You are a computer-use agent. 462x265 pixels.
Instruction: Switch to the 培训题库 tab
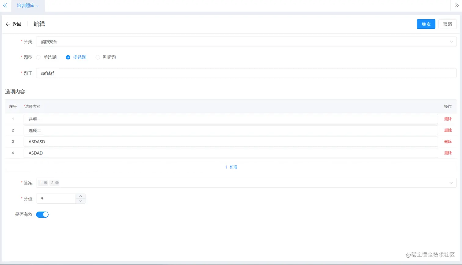coord(26,5)
